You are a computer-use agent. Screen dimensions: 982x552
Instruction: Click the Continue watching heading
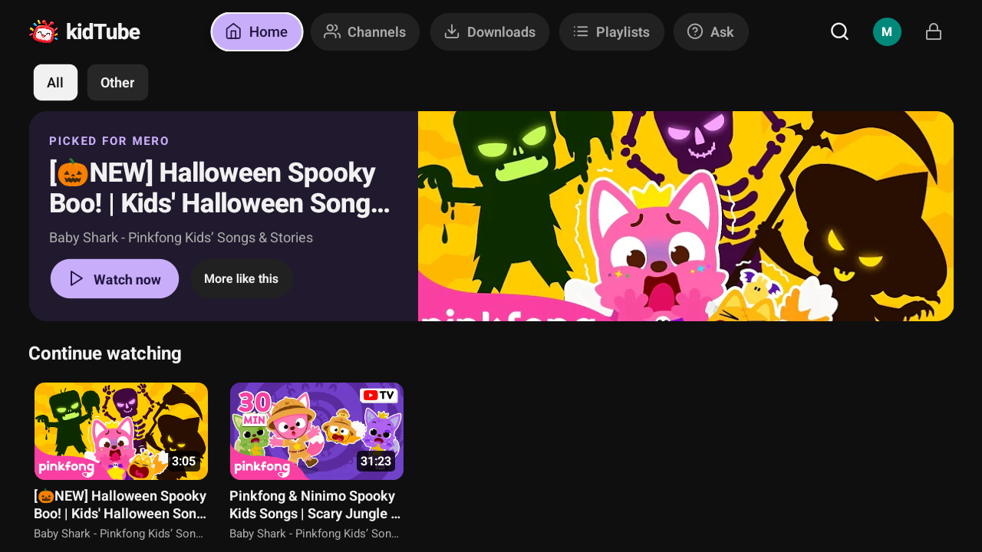tap(105, 353)
